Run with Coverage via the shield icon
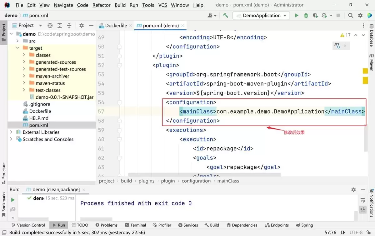The height and width of the screenshot is (236, 375). click(315, 15)
